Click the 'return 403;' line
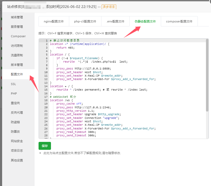 65,48
